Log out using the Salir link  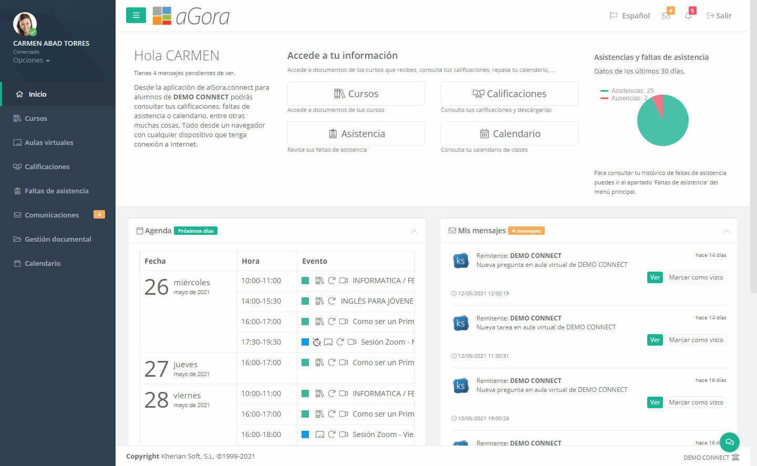[719, 16]
